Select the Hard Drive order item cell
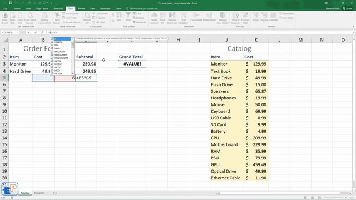The width and height of the screenshot is (356, 200). point(21,71)
